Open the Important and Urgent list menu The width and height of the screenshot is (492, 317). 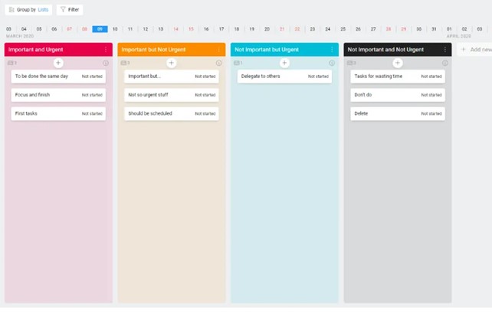point(106,50)
